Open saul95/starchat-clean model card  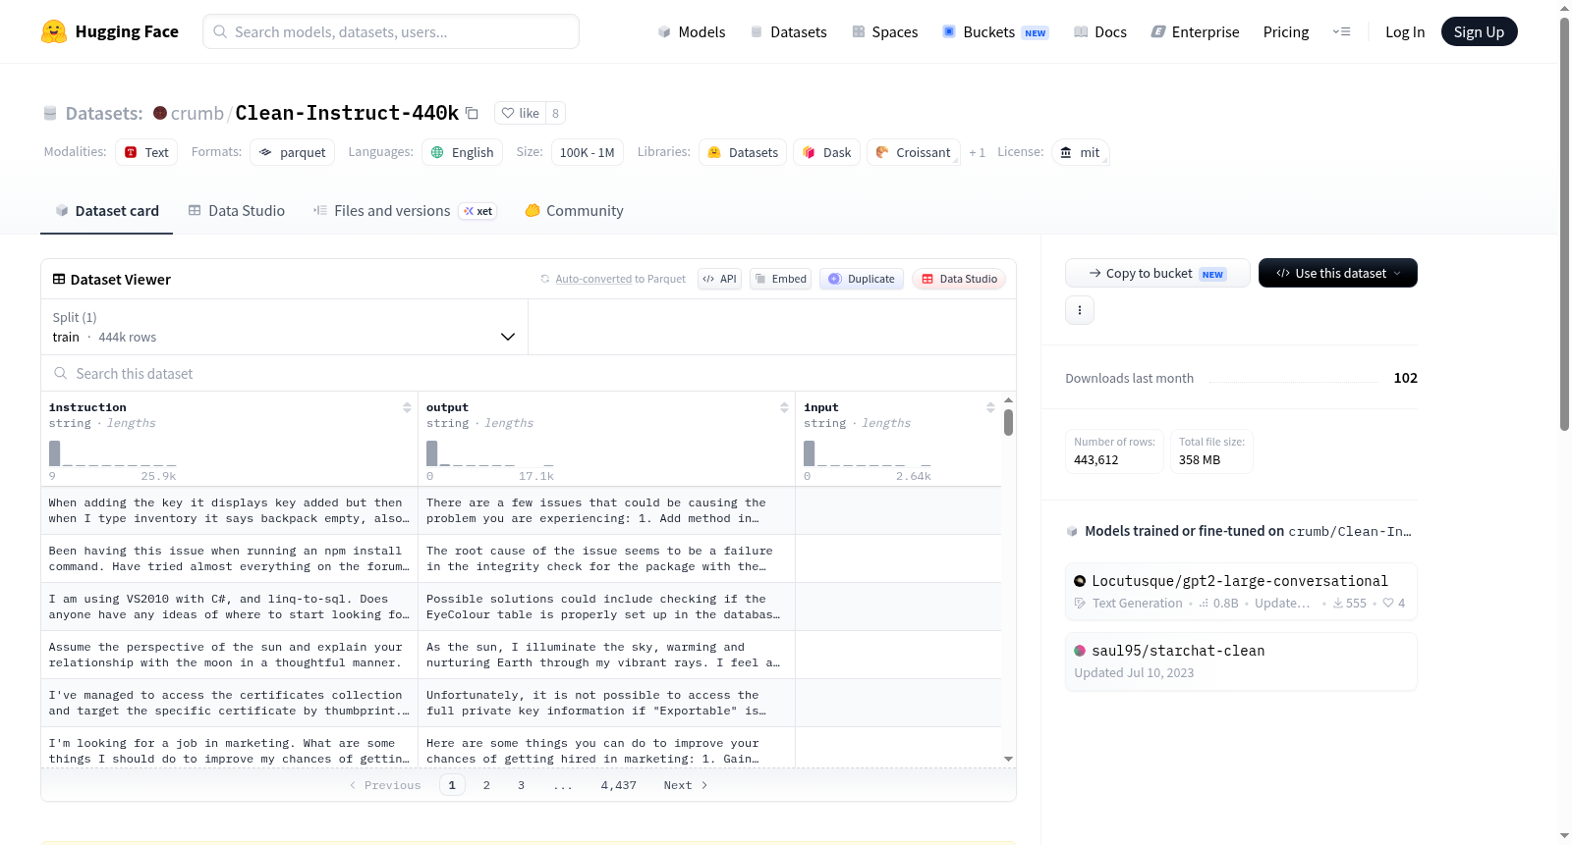(x=1241, y=660)
